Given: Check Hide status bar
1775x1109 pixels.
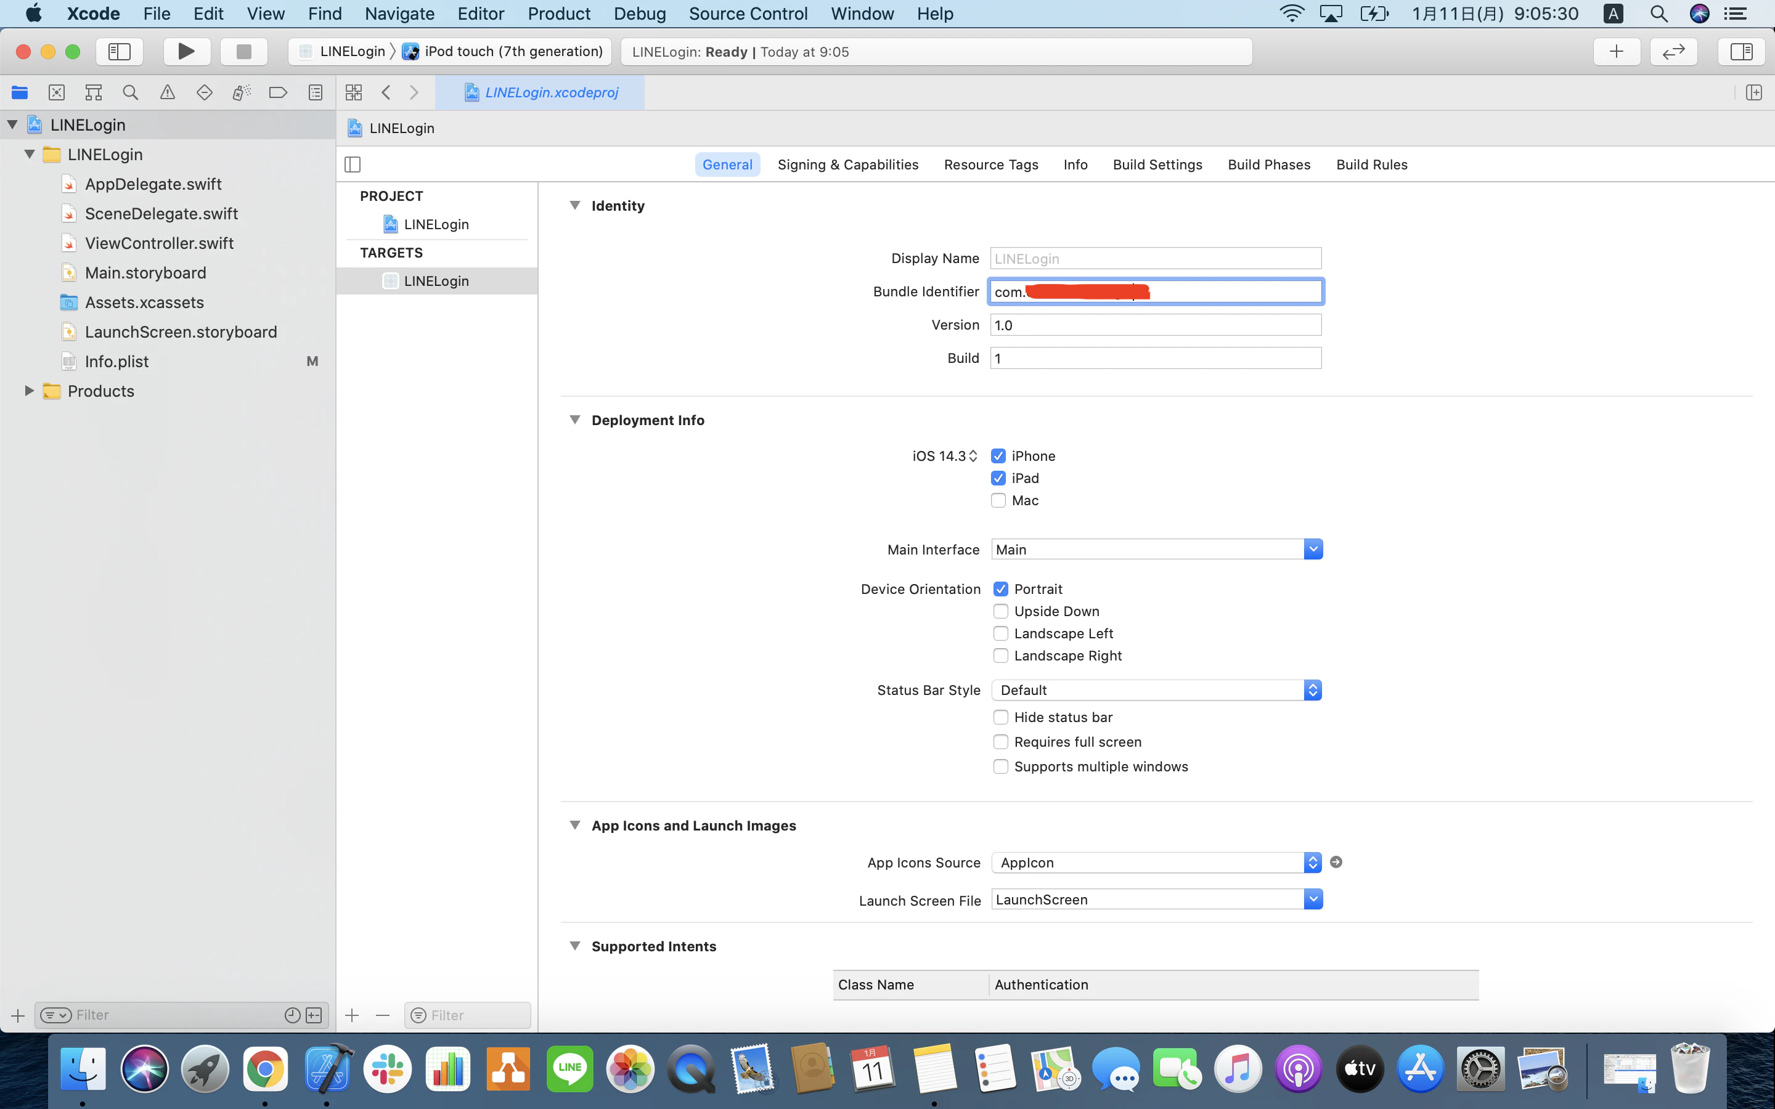Looking at the screenshot, I should coord(1000,717).
